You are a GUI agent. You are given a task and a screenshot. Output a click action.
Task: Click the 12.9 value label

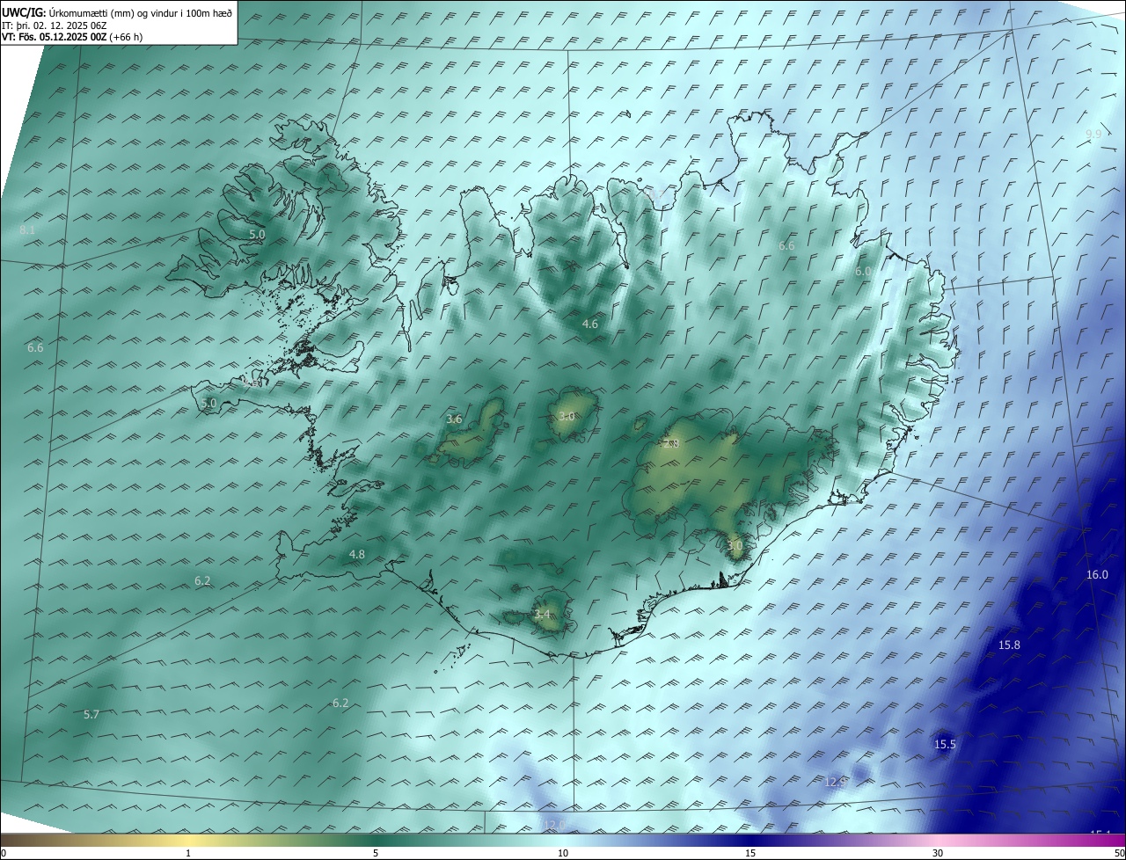click(836, 782)
